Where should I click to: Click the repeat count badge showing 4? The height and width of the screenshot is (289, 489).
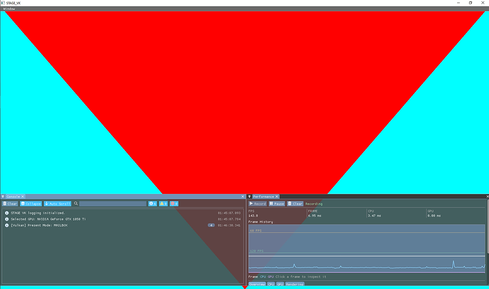[211, 225]
